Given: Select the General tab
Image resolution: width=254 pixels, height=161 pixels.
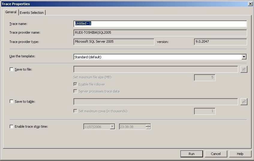Looking at the screenshot, I should (11, 12).
